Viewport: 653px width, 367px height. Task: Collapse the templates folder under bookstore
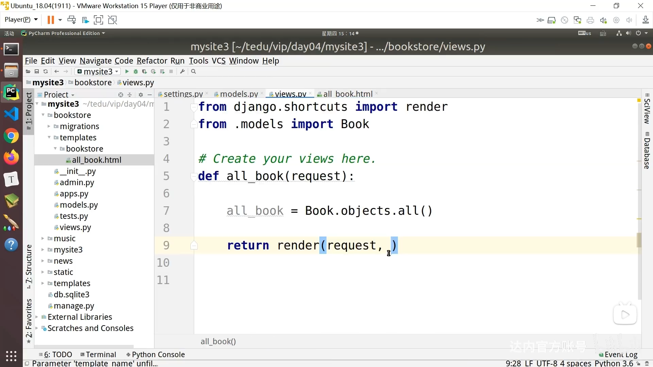49,138
